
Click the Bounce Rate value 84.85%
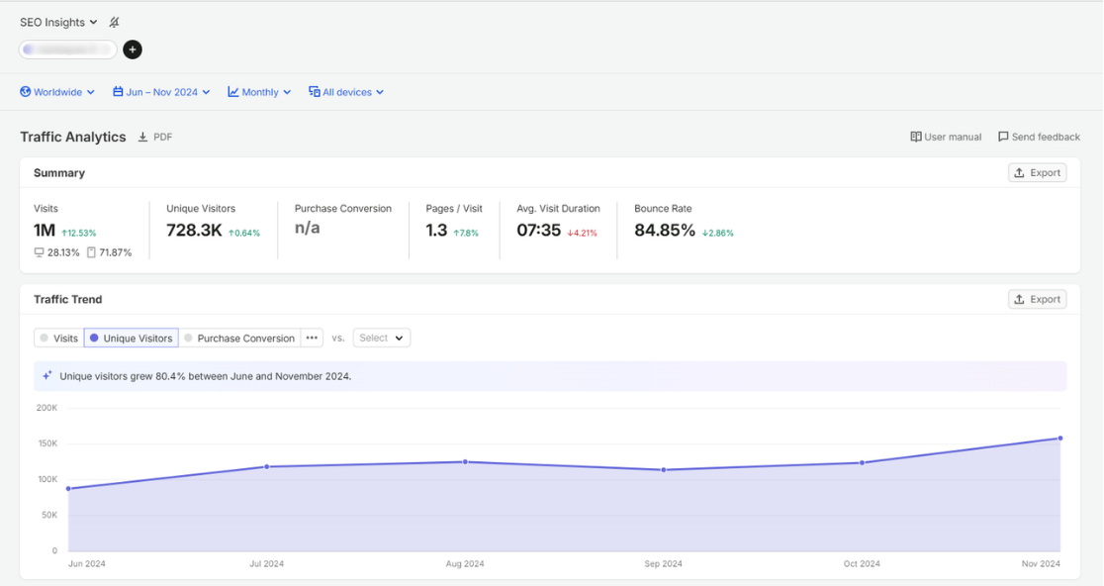click(x=665, y=231)
